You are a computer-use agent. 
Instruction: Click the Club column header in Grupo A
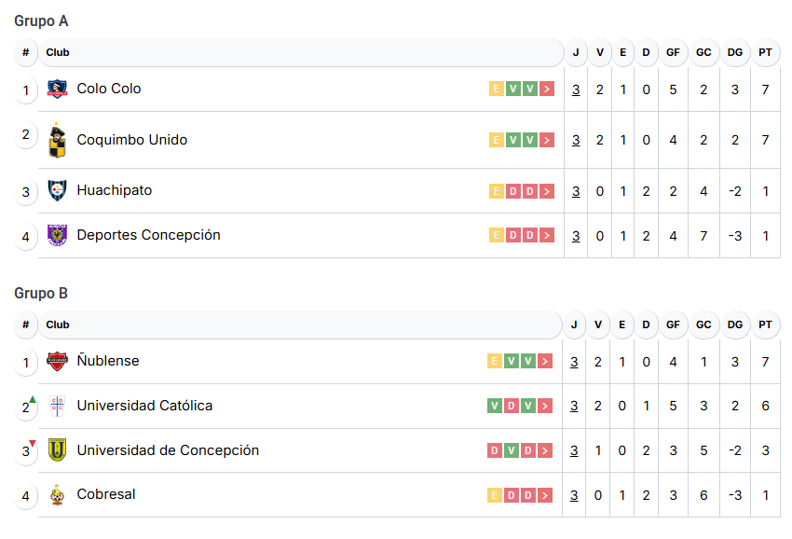[x=58, y=52]
